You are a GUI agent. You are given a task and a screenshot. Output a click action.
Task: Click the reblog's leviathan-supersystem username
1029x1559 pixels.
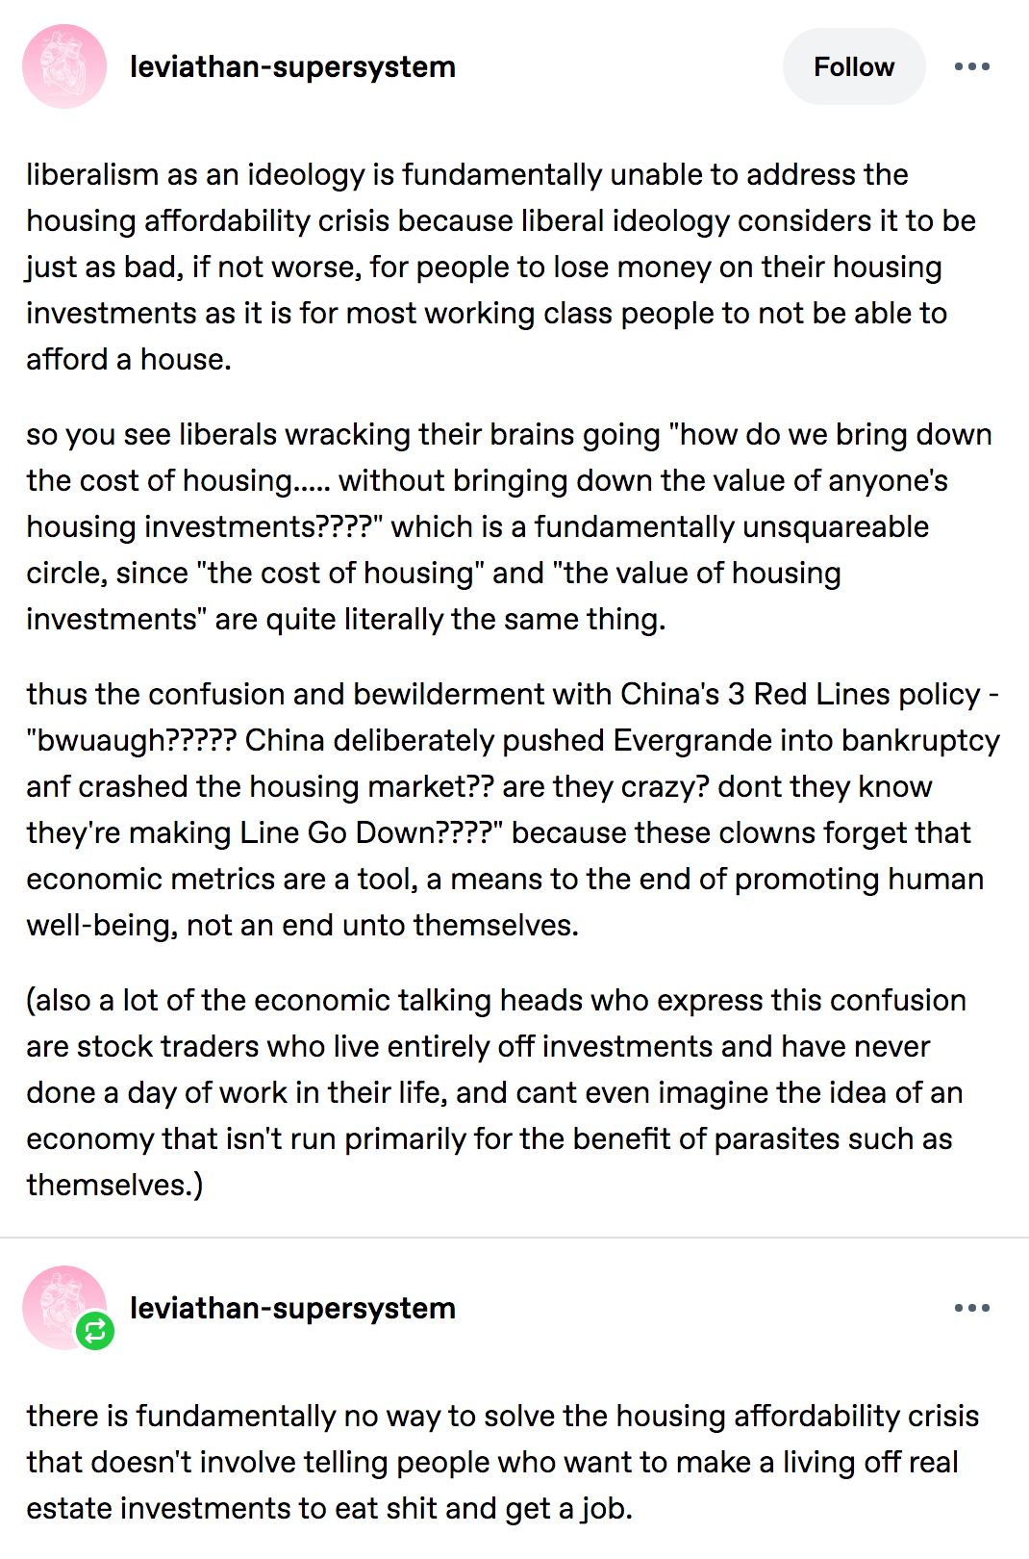pos(292,1308)
